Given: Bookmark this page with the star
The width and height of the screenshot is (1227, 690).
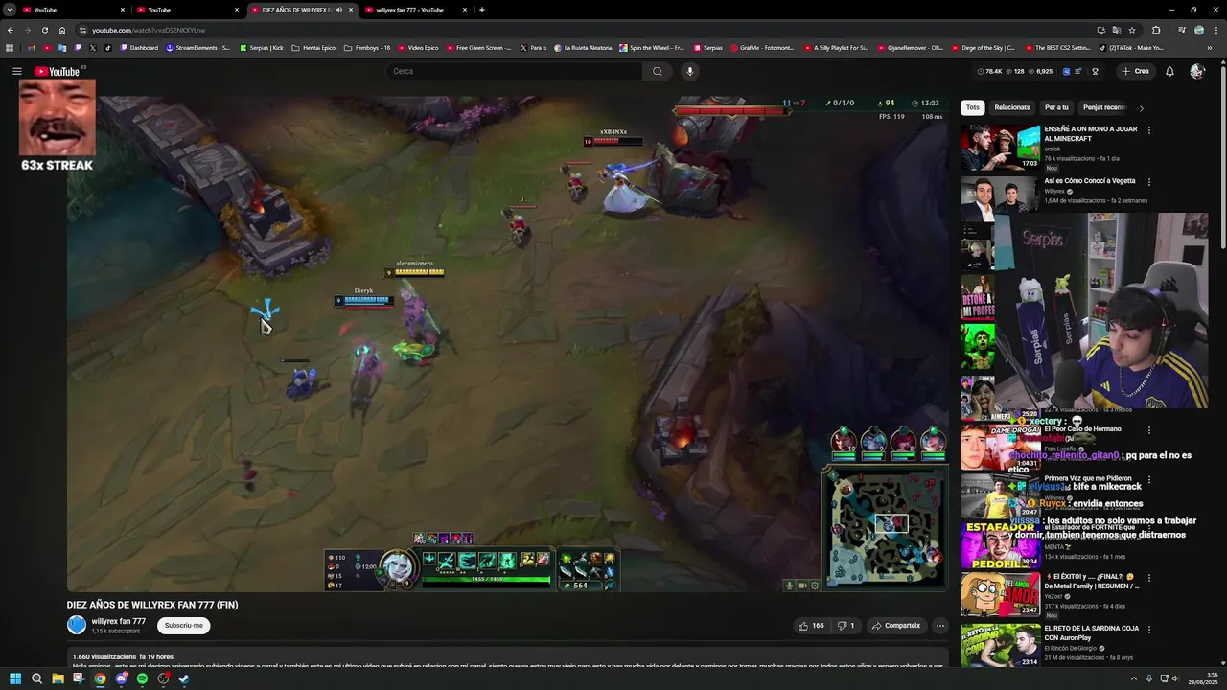Looking at the screenshot, I should (1132, 30).
